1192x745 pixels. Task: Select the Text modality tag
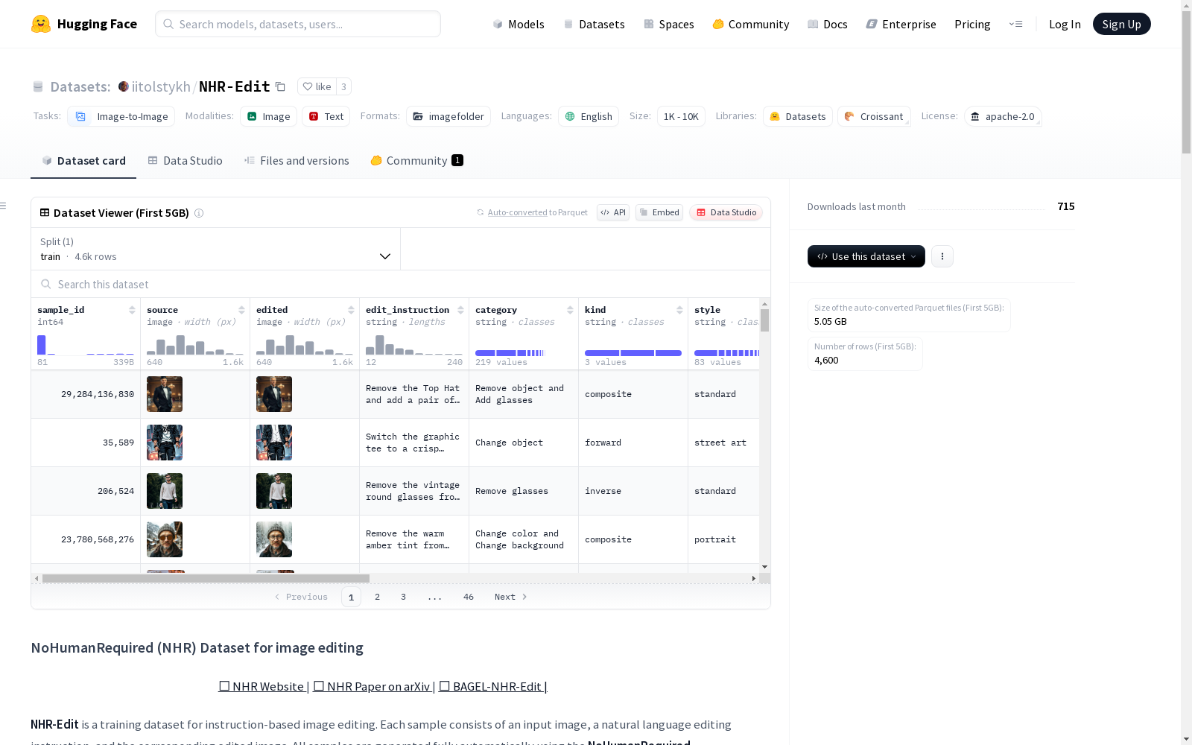click(326, 116)
